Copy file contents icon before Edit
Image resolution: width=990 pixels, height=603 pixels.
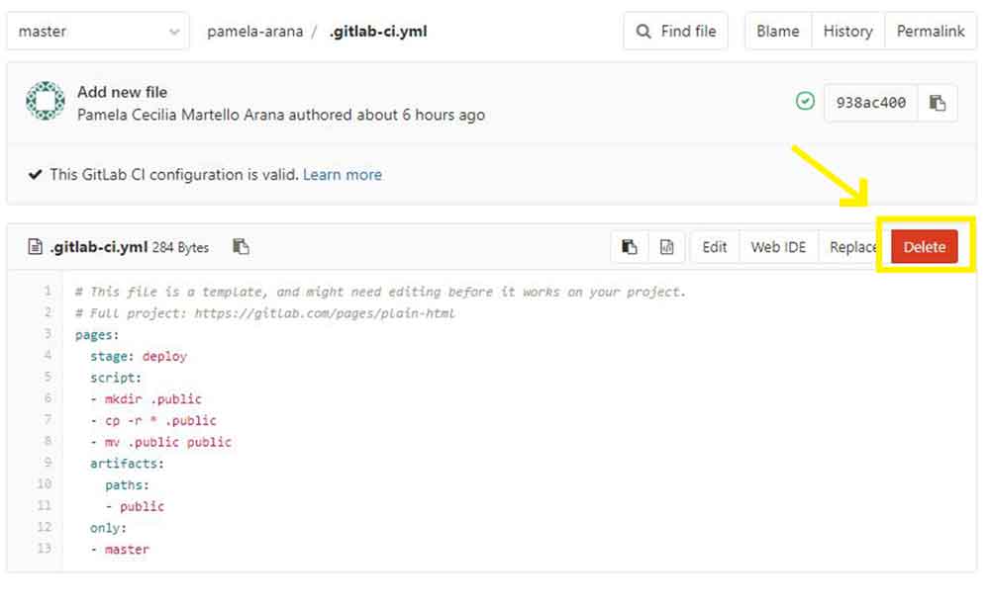[x=630, y=247]
